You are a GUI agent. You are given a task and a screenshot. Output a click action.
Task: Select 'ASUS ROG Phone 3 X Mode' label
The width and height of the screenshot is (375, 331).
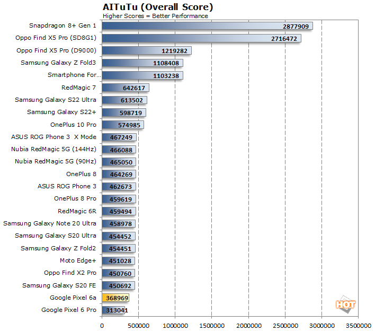pos(53,137)
